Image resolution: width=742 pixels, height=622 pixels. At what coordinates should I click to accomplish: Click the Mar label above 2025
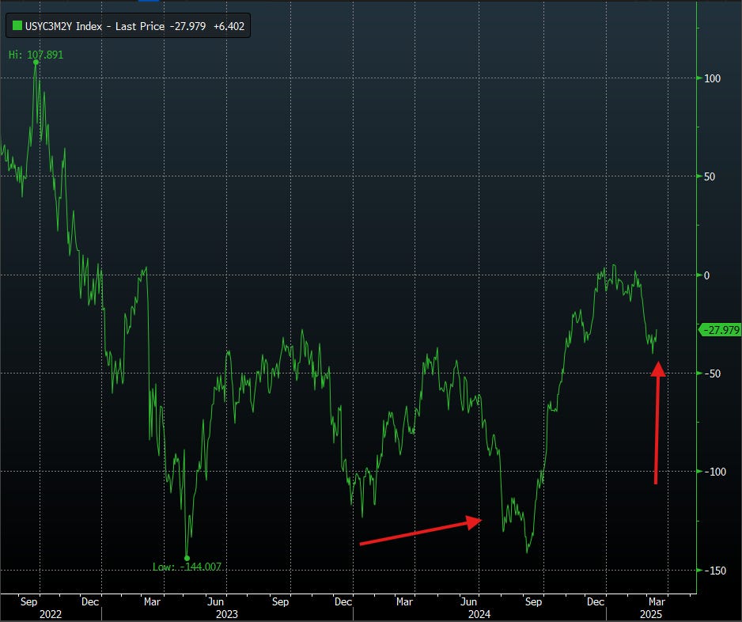pyautogui.click(x=657, y=601)
